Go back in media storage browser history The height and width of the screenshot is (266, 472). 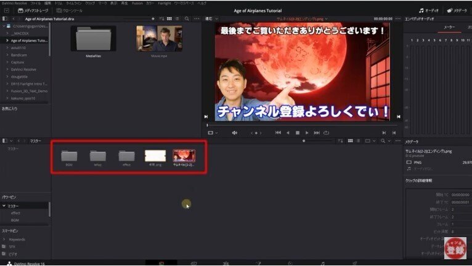(x=13, y=18)
